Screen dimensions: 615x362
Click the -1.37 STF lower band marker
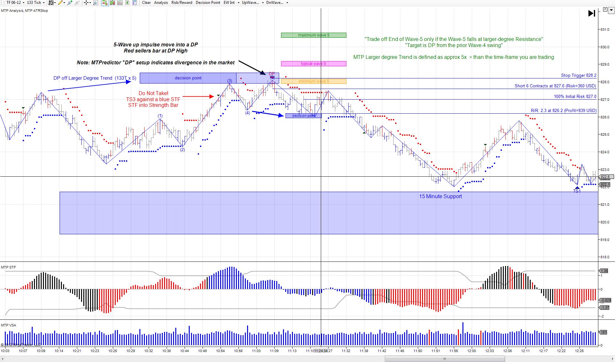tap(604, 308)
